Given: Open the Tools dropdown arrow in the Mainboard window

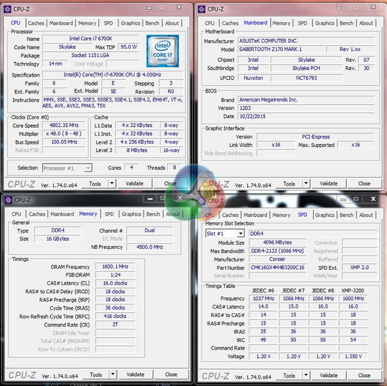Looking at the screenshot, I should pyautogui.click(x=306, y=183).
